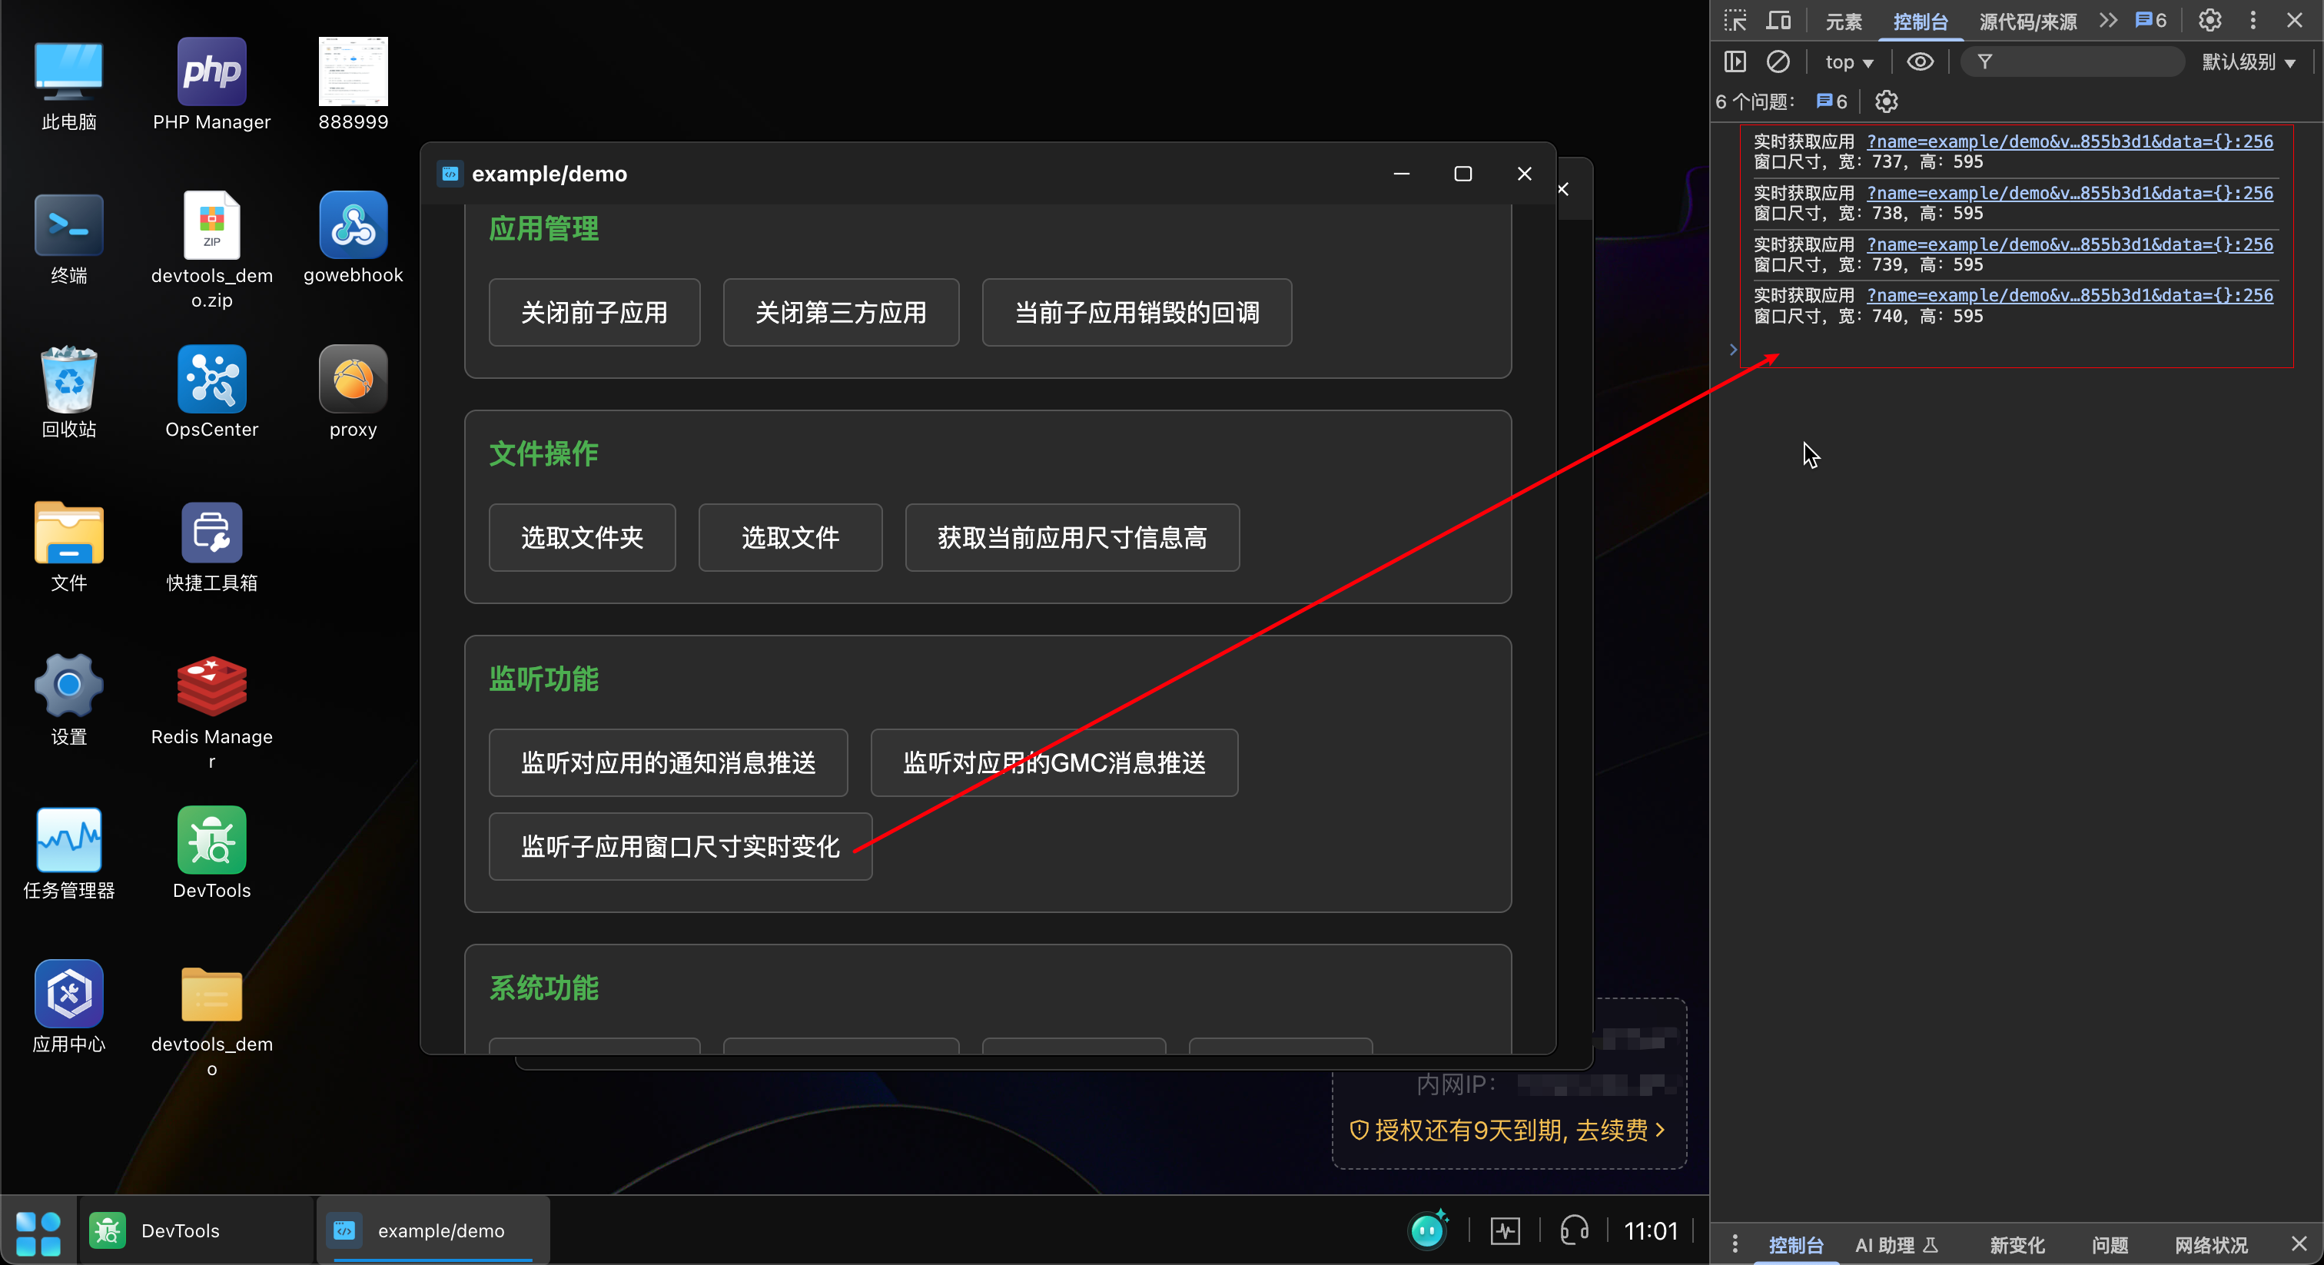
Task: Switch to the AI 助理 drawer tab
Action: pos(1897,1245)
